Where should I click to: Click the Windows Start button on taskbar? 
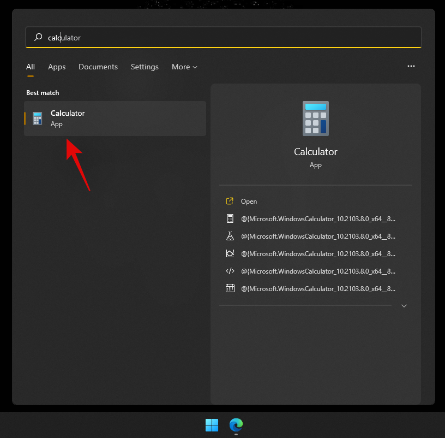212,425
